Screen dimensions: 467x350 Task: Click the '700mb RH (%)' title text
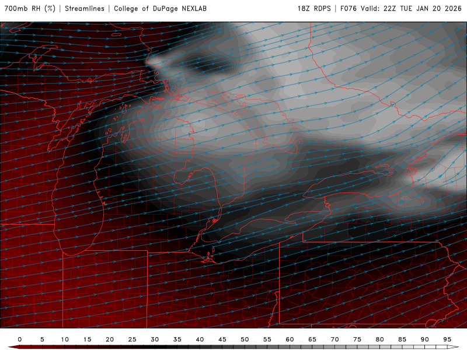30,8
